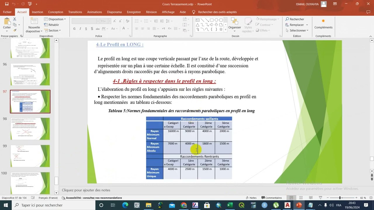Toggle bold G formatting

[75, 29]
